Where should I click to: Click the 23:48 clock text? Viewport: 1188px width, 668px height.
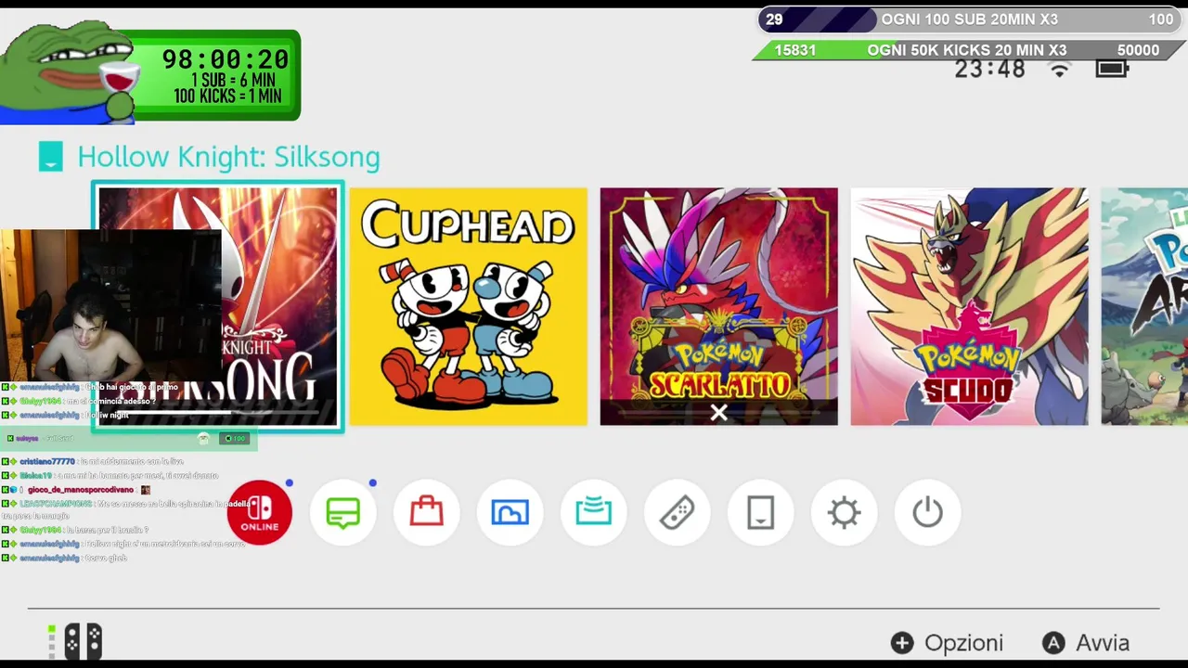coord(990,69)
